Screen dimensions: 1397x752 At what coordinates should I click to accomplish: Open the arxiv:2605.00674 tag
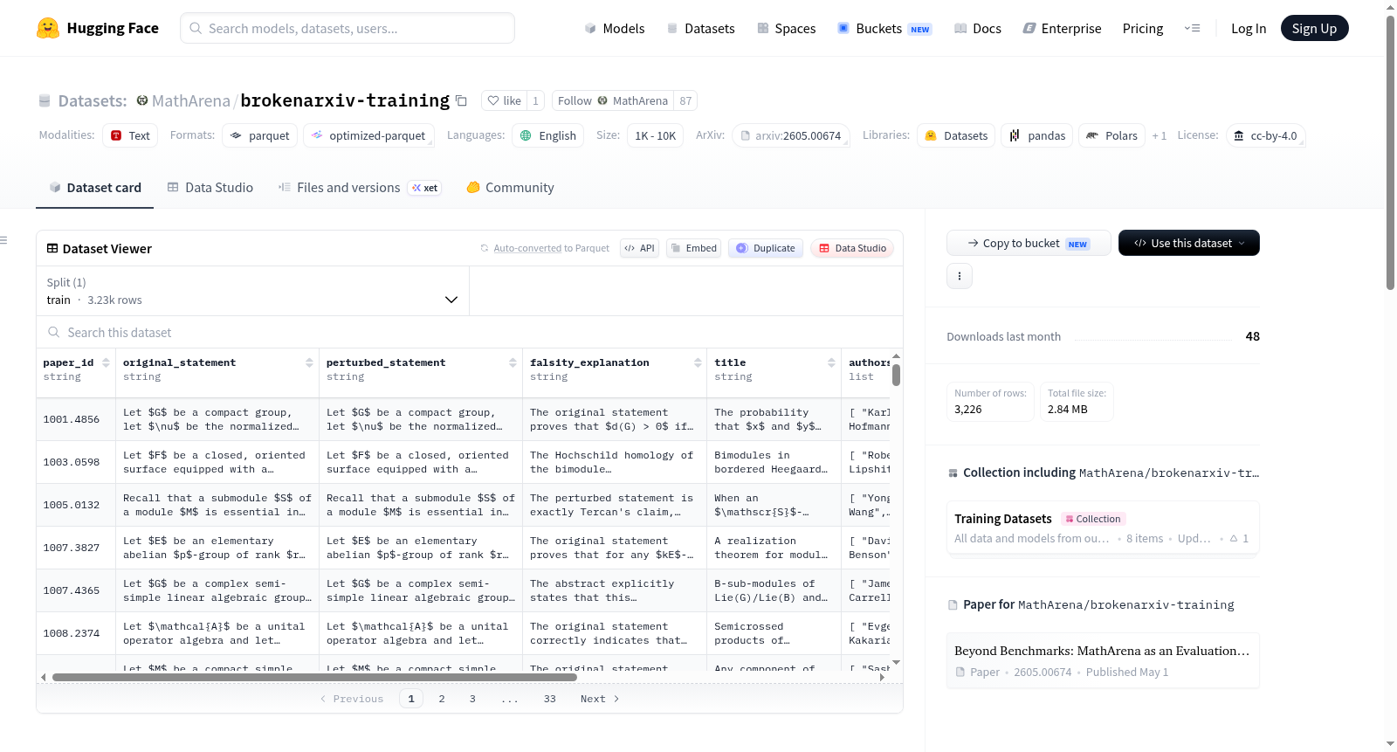(790, 135)
